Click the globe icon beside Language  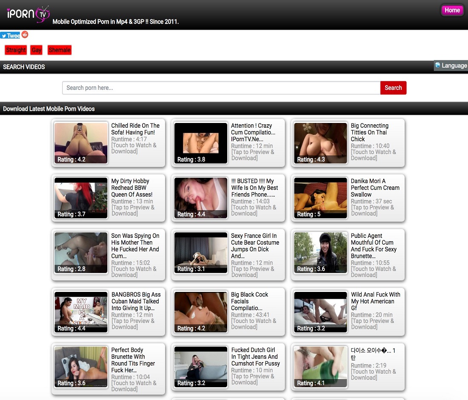click(437, 66)
